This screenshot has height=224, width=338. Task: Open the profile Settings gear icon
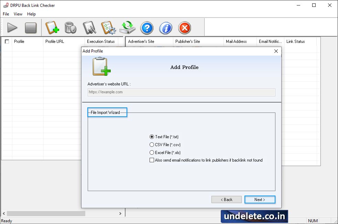pyautogui.click(x=109, y=28)
